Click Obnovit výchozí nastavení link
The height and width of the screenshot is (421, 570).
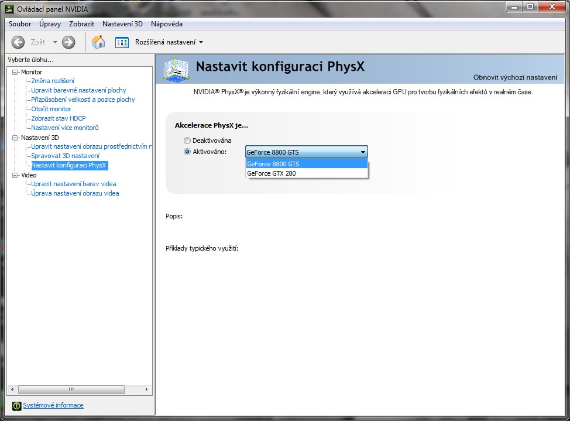(515, 77)
